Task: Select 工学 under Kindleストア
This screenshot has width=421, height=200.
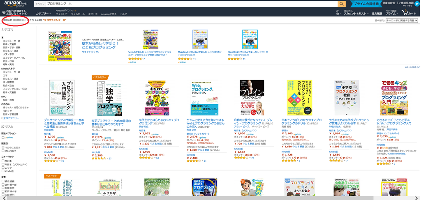Action: [x=5, y=76]
